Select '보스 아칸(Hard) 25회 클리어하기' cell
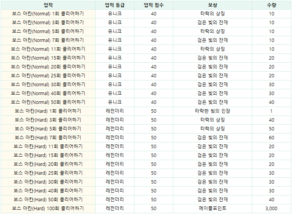This screenshot has height=214, width=292. [x=48, y=173]
